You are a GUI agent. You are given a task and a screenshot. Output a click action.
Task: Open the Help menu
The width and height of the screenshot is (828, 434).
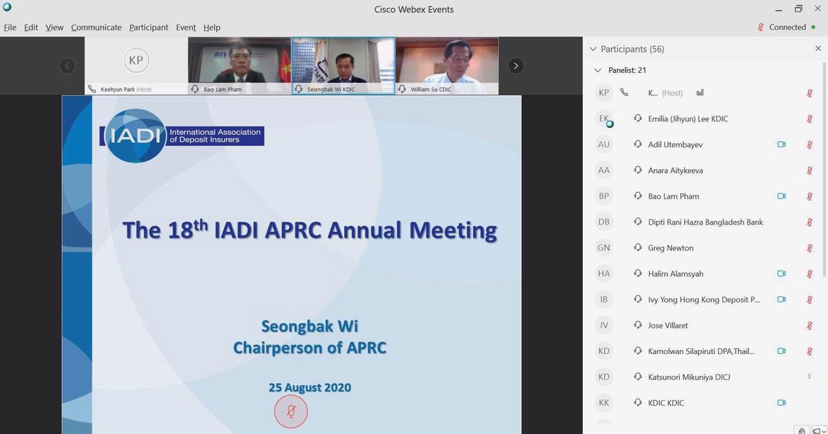point(212,27)
